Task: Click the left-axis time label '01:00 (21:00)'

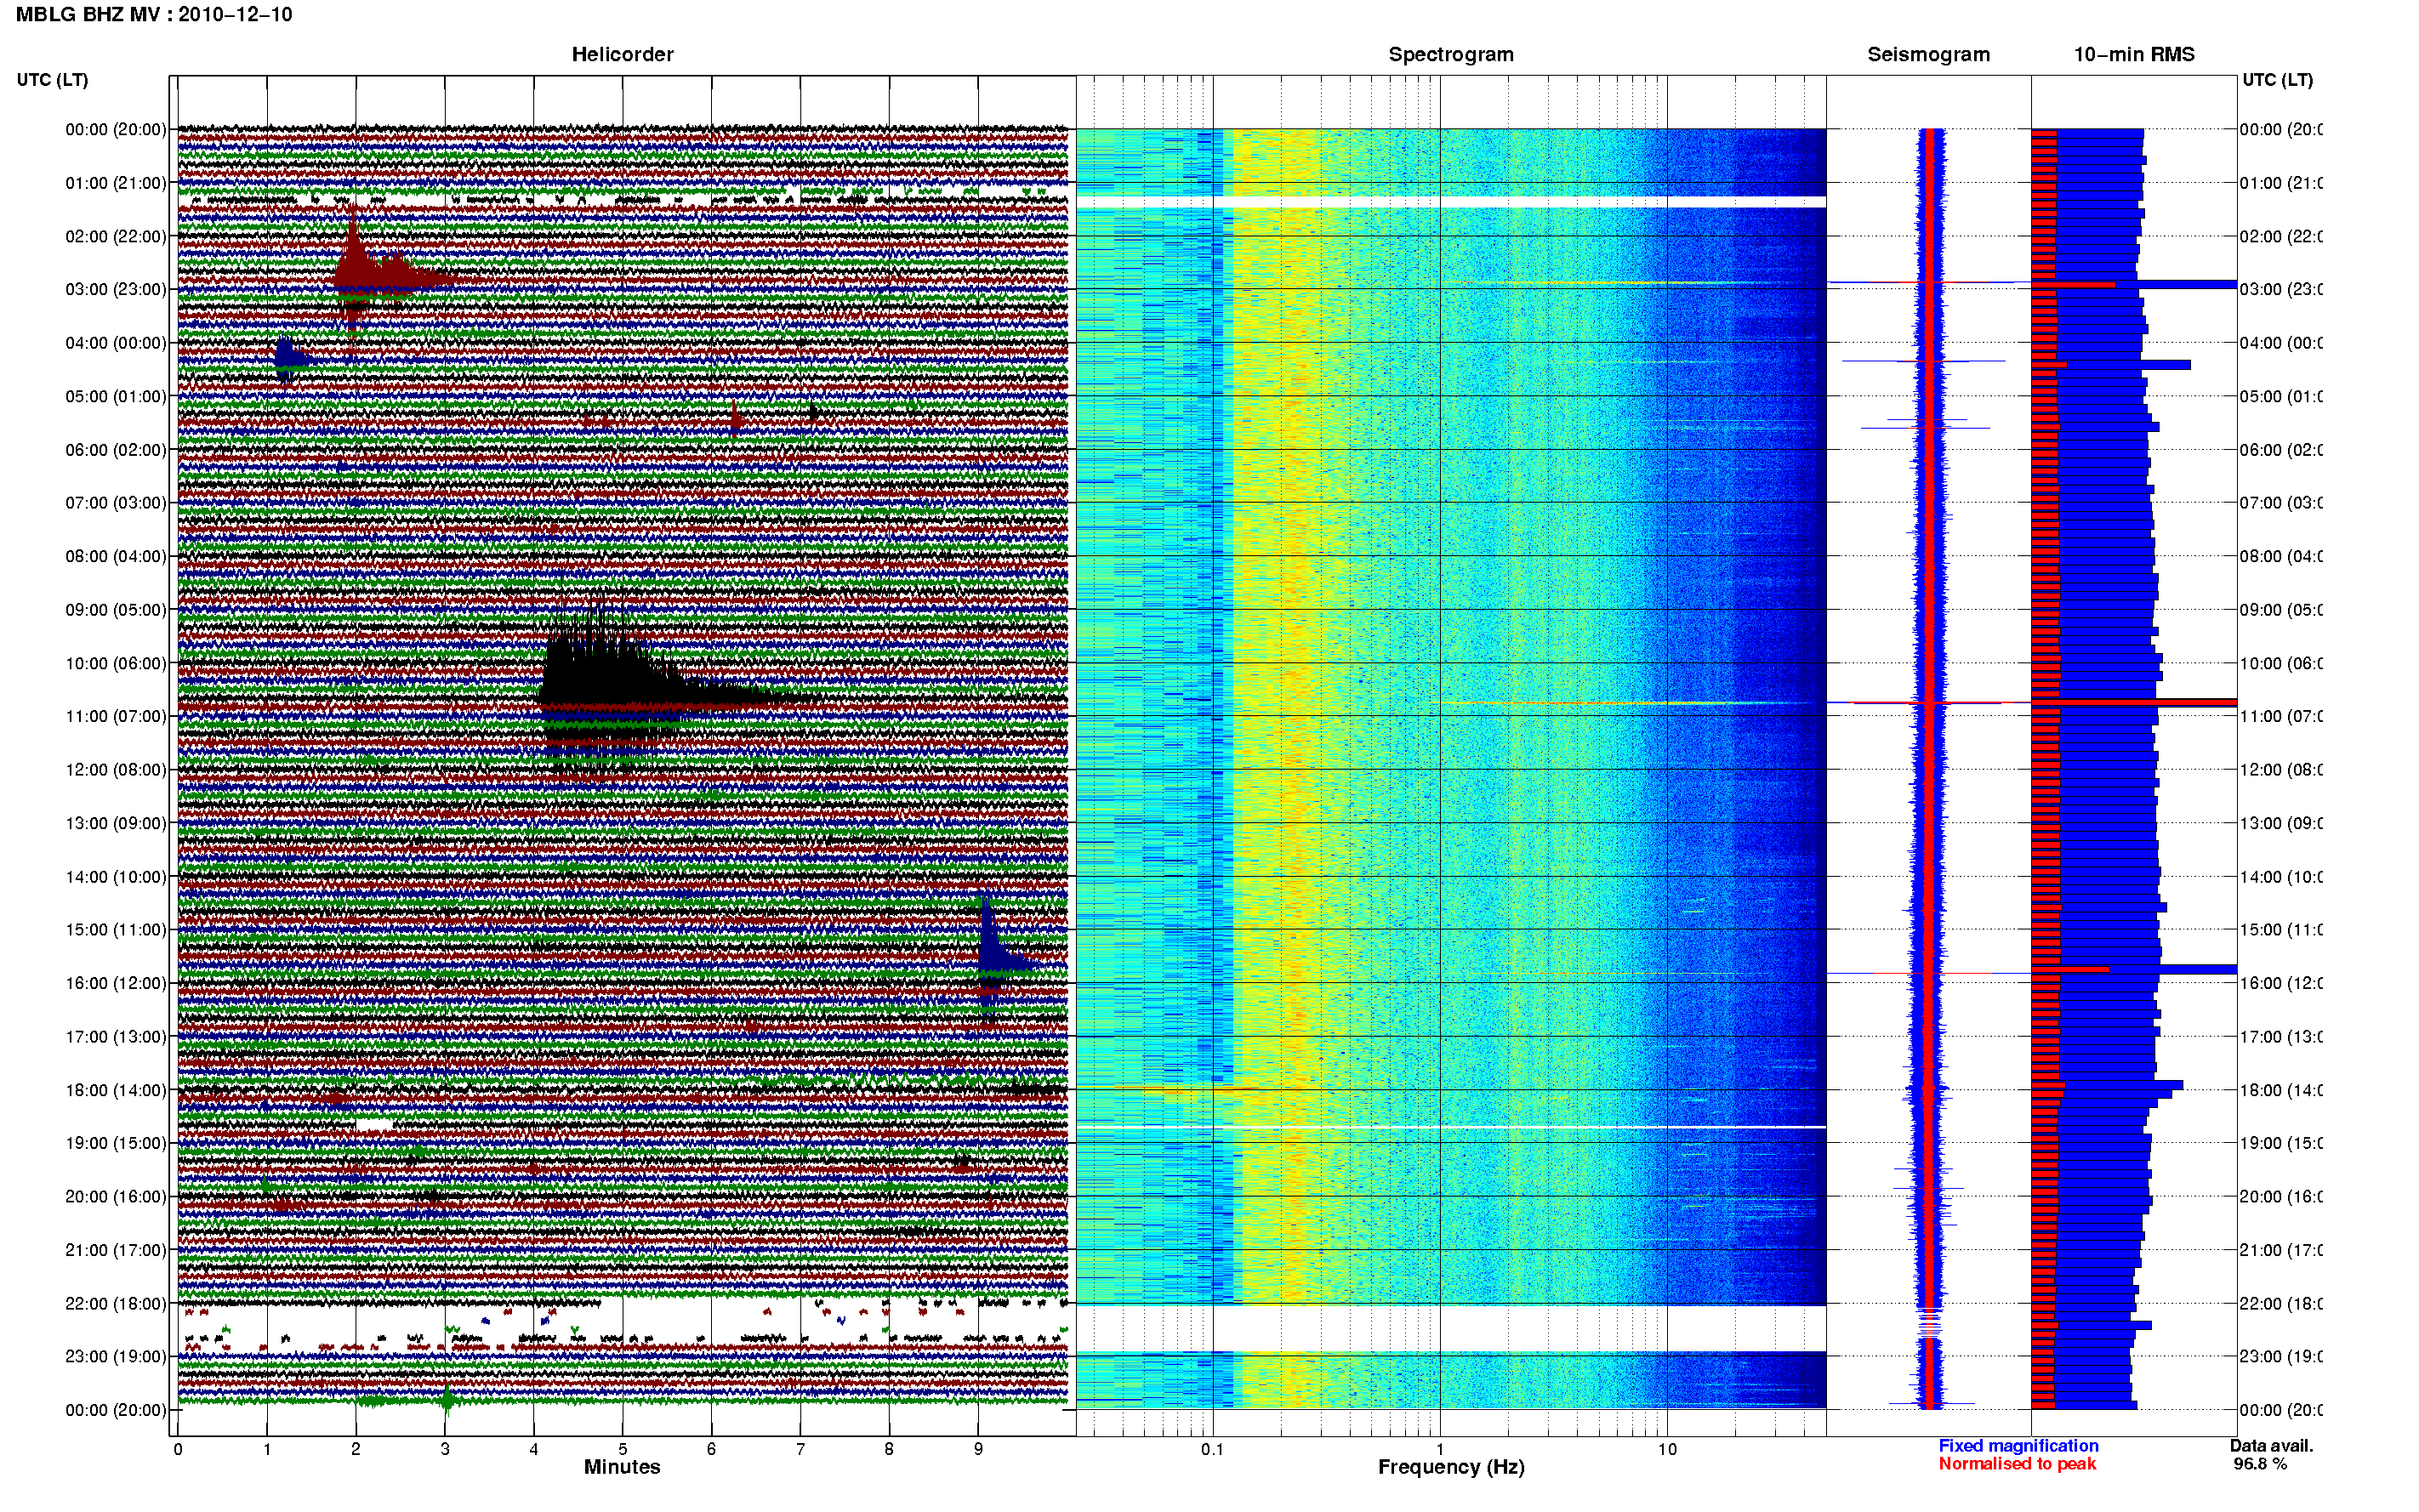Action: coord(116,183)
